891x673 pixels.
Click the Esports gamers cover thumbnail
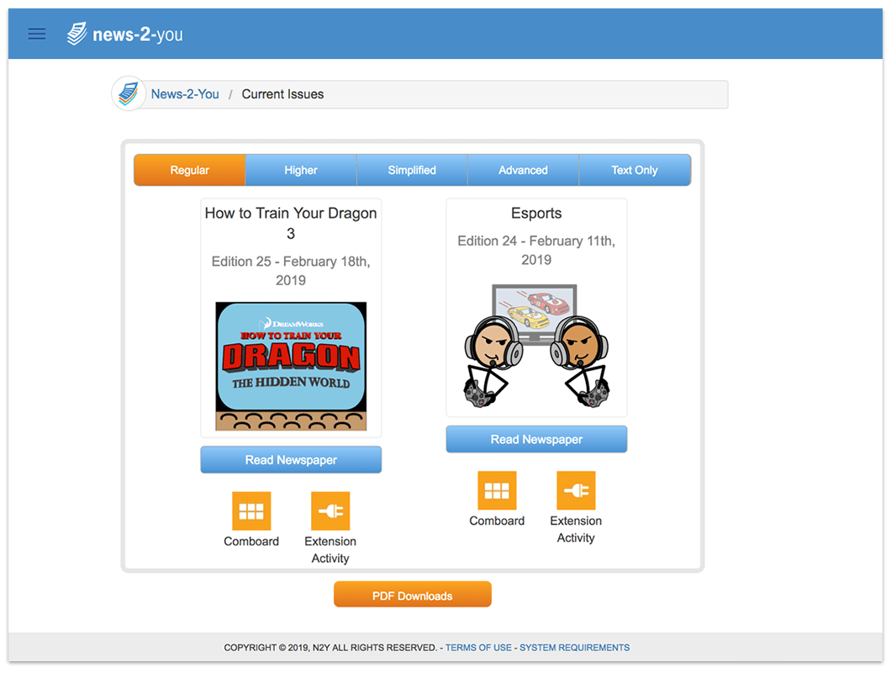click(536, 346)
